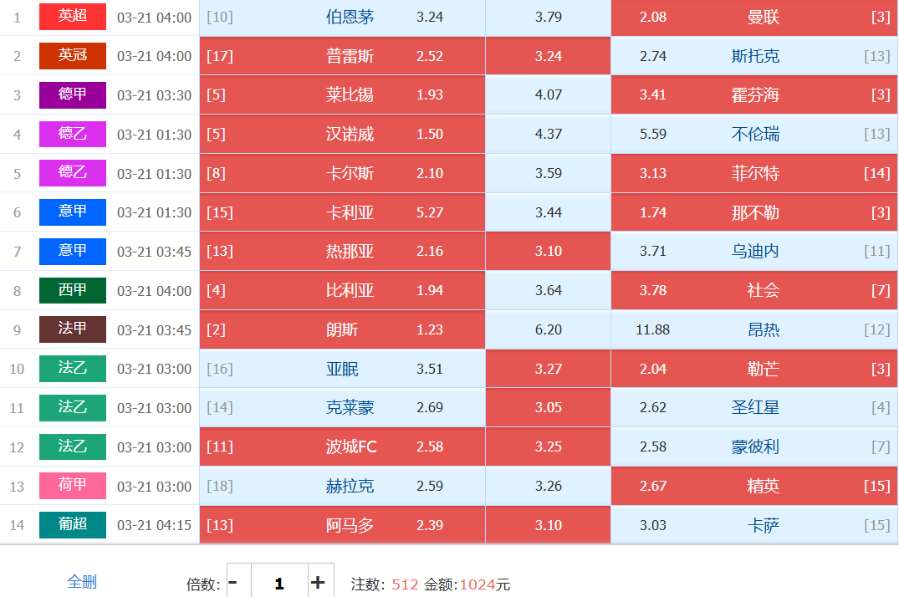This screenshot has width=899, height=597.
Task: Click the red 英超 league badge
Action: [x=73, y=17]
